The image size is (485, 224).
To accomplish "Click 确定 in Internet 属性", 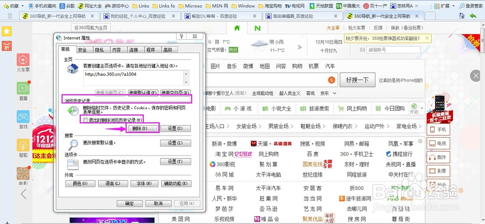I will pyautogui.click(x=129, y=204).
